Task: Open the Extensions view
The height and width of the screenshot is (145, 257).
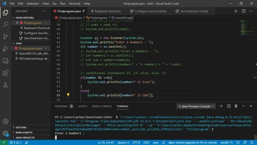Action: [x=5, y=73]
